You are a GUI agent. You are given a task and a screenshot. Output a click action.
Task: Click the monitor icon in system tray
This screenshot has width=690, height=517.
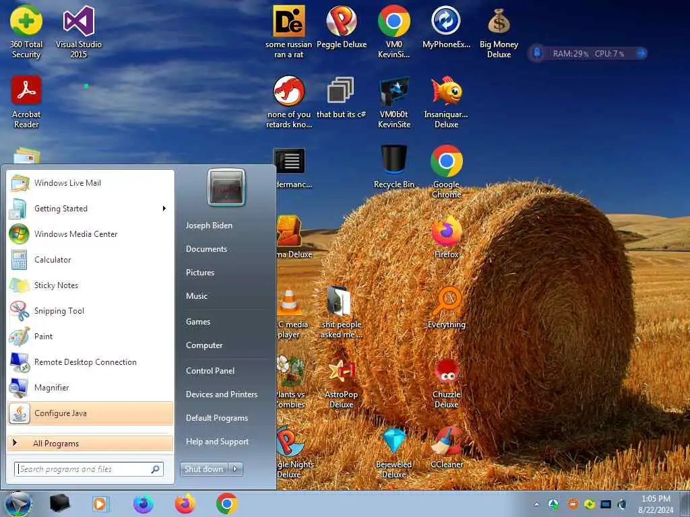(606, 504)
